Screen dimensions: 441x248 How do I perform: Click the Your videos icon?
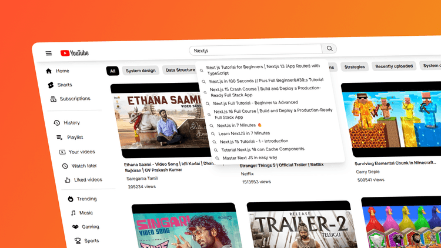pyautogui.click(x=62, y=152)
